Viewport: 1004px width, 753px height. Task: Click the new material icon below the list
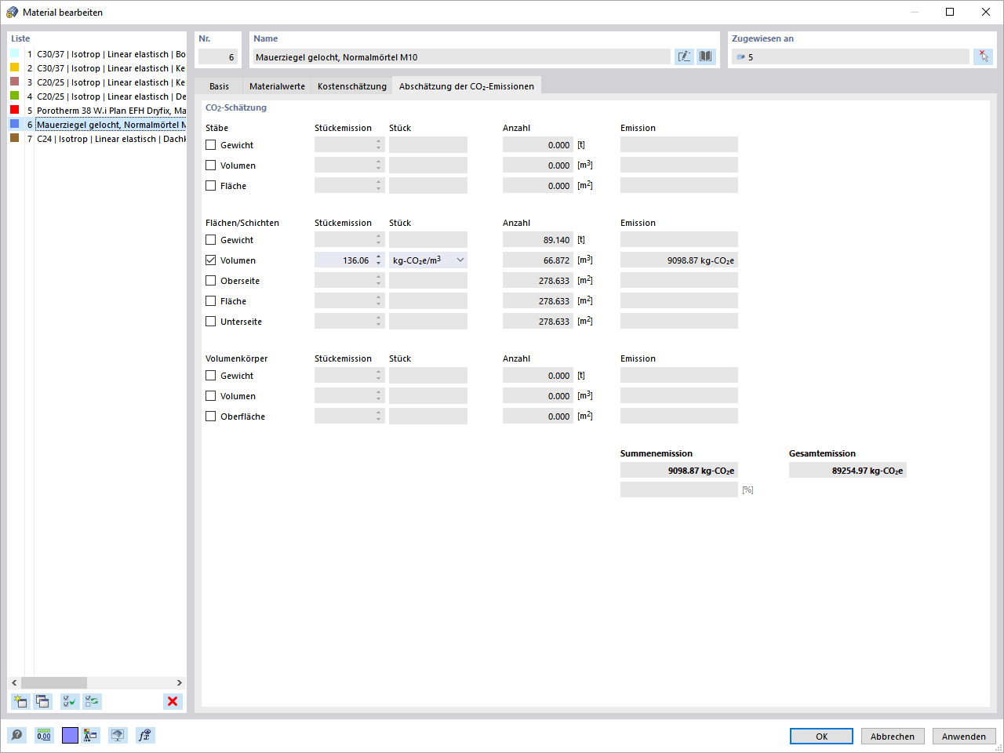20,701
